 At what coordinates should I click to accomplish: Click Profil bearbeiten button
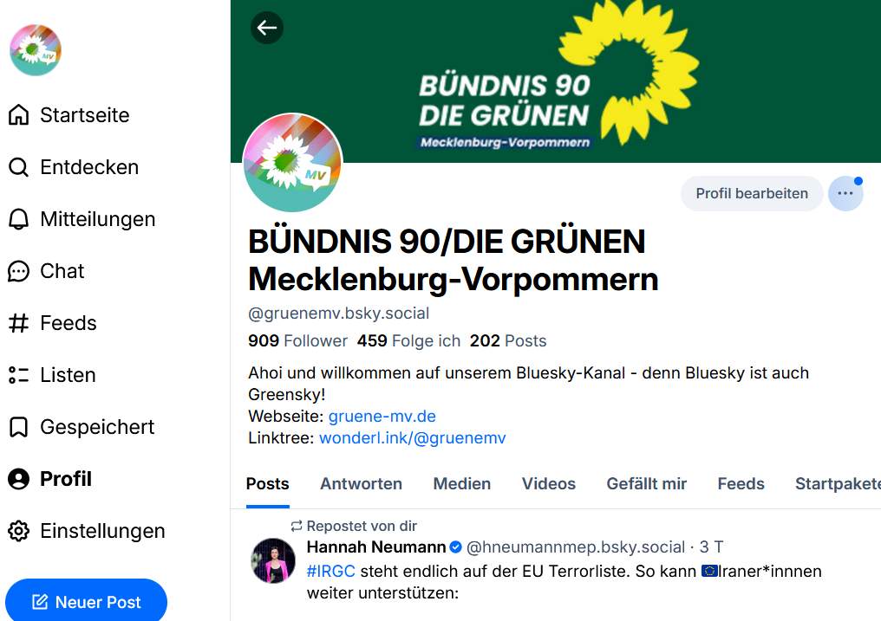point(751,193)
